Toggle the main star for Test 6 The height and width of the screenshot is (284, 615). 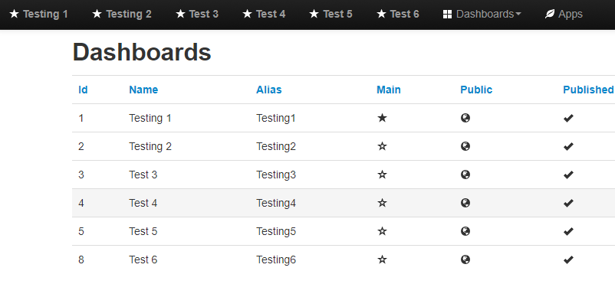click(382, 260)
